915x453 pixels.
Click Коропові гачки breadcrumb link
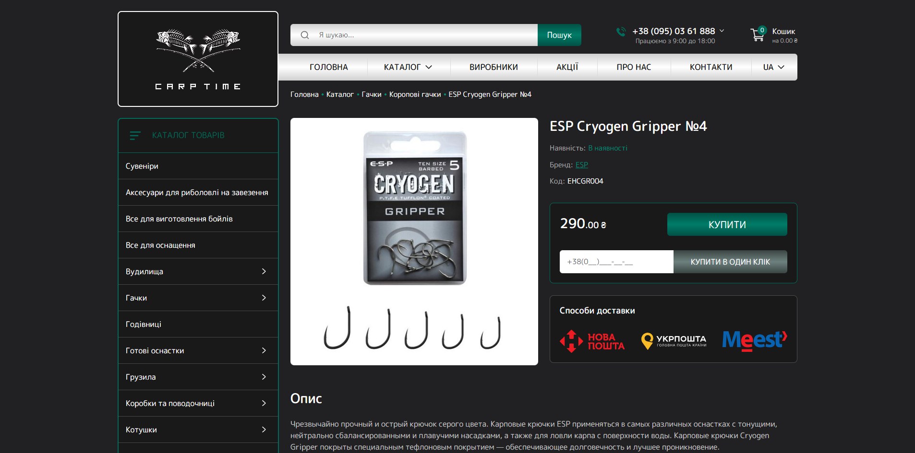(415, 94)
